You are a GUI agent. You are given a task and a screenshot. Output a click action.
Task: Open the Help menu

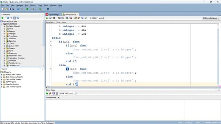pos(60,6)
